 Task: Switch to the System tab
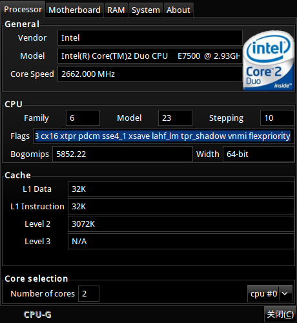(x=146, y=10)
